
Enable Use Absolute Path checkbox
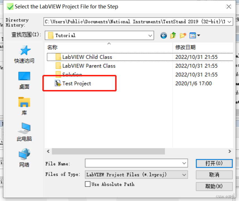[x=88, y=184]
